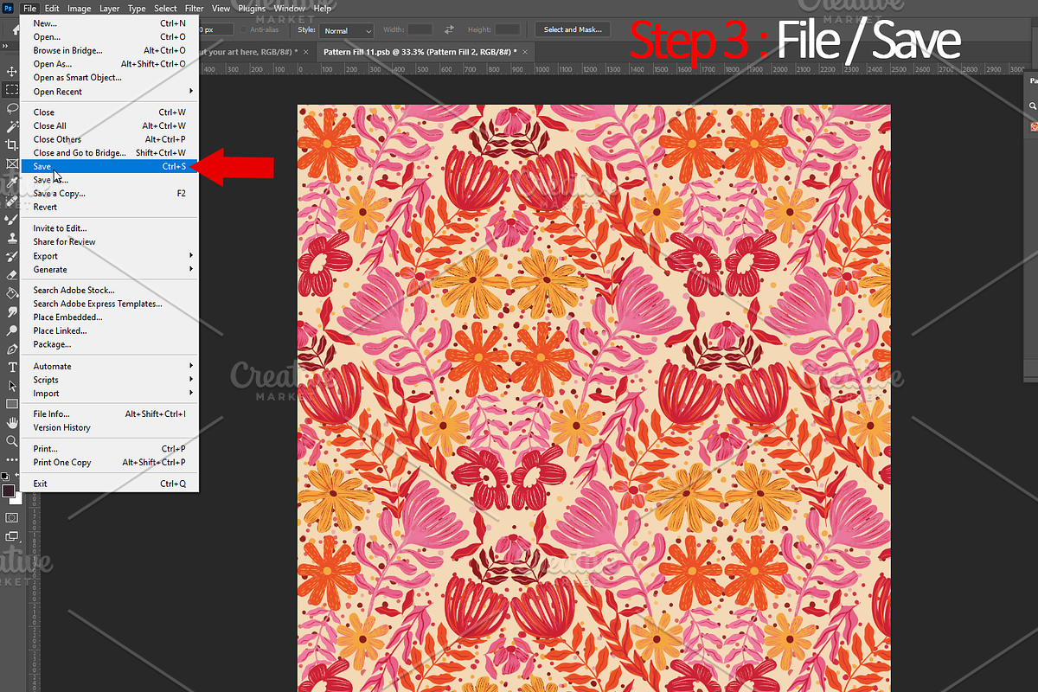The width and height of the screenshot is (1038, 692).
Task: Toggle Quick Mask mode icon
Action: pos(12,517)
